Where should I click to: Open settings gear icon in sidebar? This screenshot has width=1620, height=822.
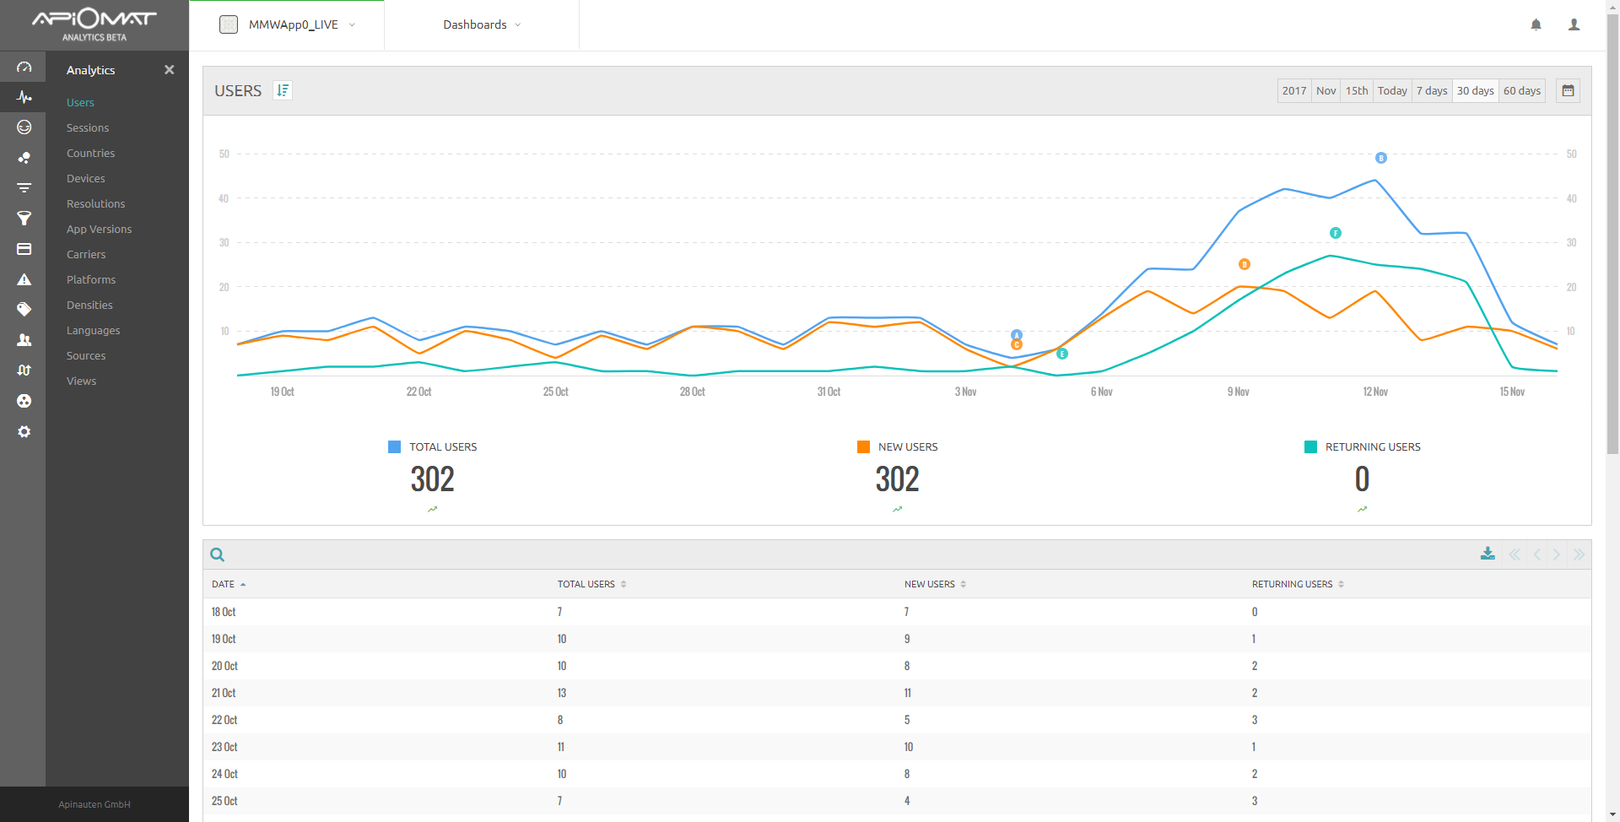pos(24,431)
